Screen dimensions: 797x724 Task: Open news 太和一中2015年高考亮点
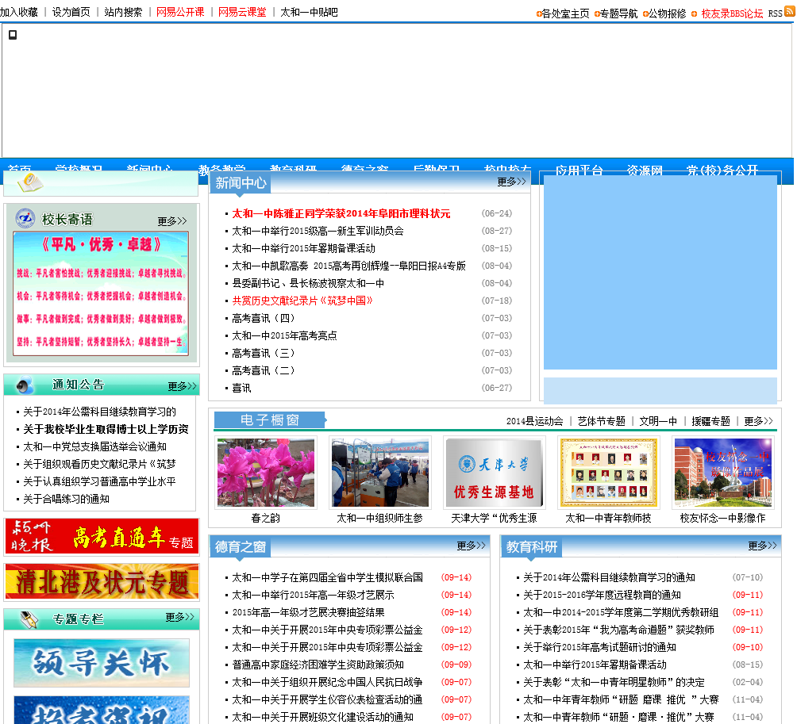point(284,335)
